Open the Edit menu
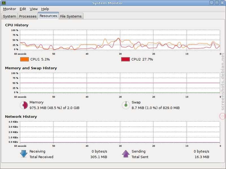The image size is (226, 169). (23, 9)
